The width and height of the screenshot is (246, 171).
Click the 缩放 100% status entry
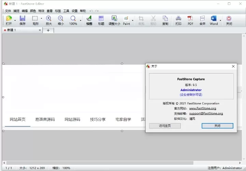click(x=61, y=168)
